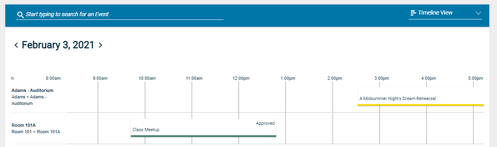
Task: Click the search magnifier icon
Action: pos(20,15)
